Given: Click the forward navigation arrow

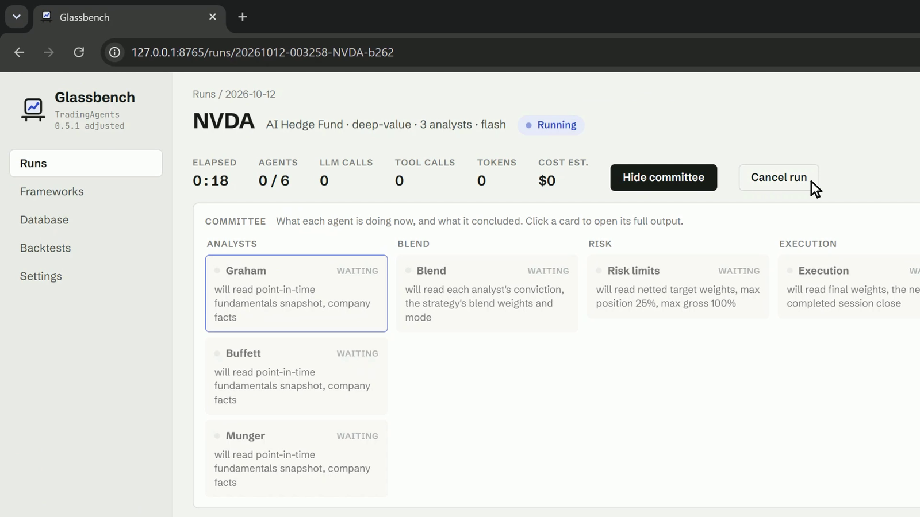Looking at the screenshot, I should click(x=49, y=52).
